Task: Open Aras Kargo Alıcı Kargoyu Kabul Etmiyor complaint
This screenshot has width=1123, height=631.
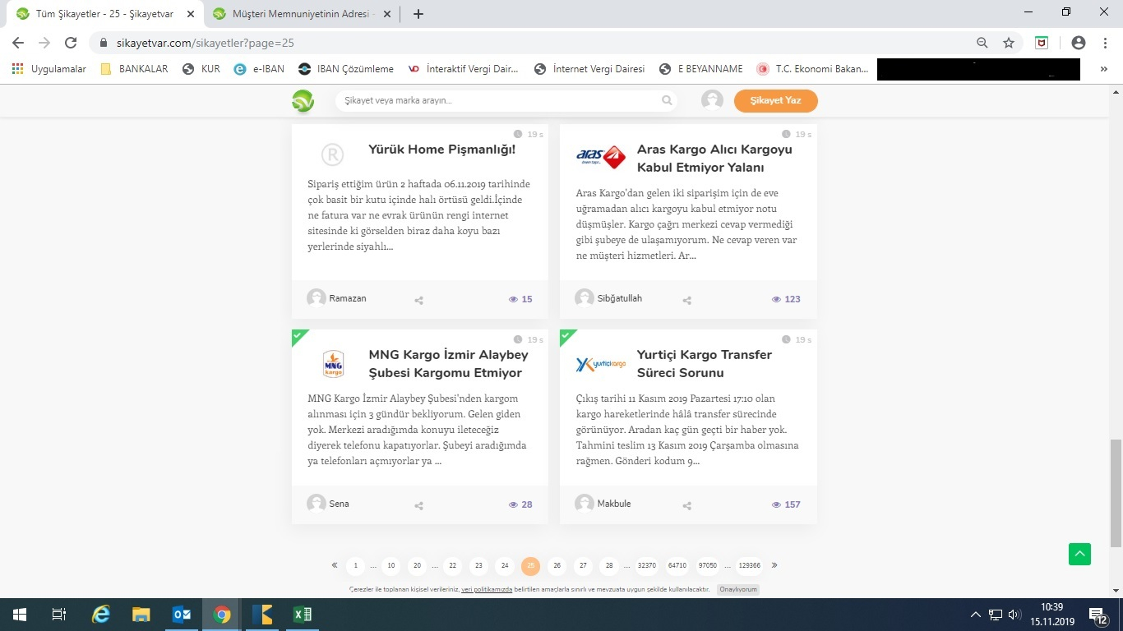Action: pyautogui.click(x=714, y=159)
